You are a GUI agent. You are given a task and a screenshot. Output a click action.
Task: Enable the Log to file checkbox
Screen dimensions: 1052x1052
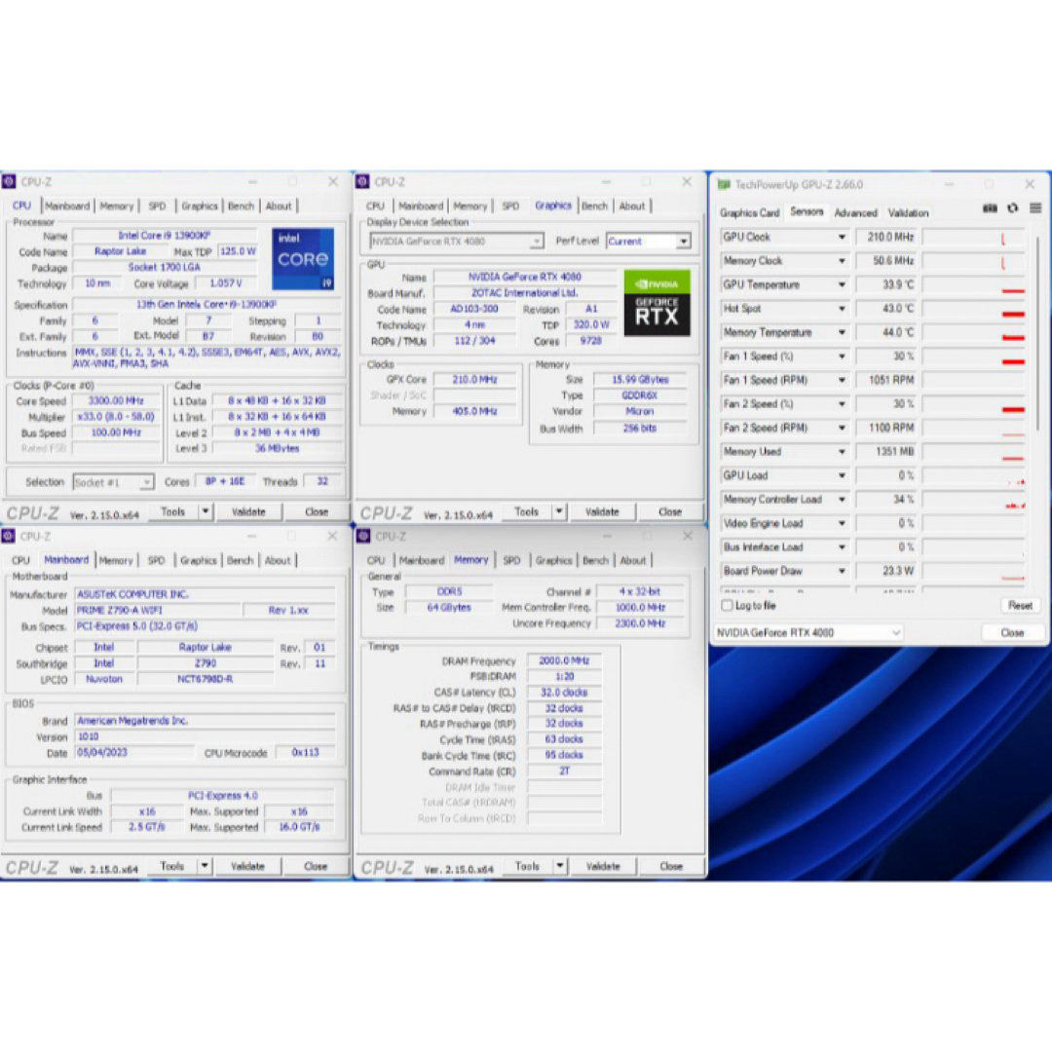point(727,605)
